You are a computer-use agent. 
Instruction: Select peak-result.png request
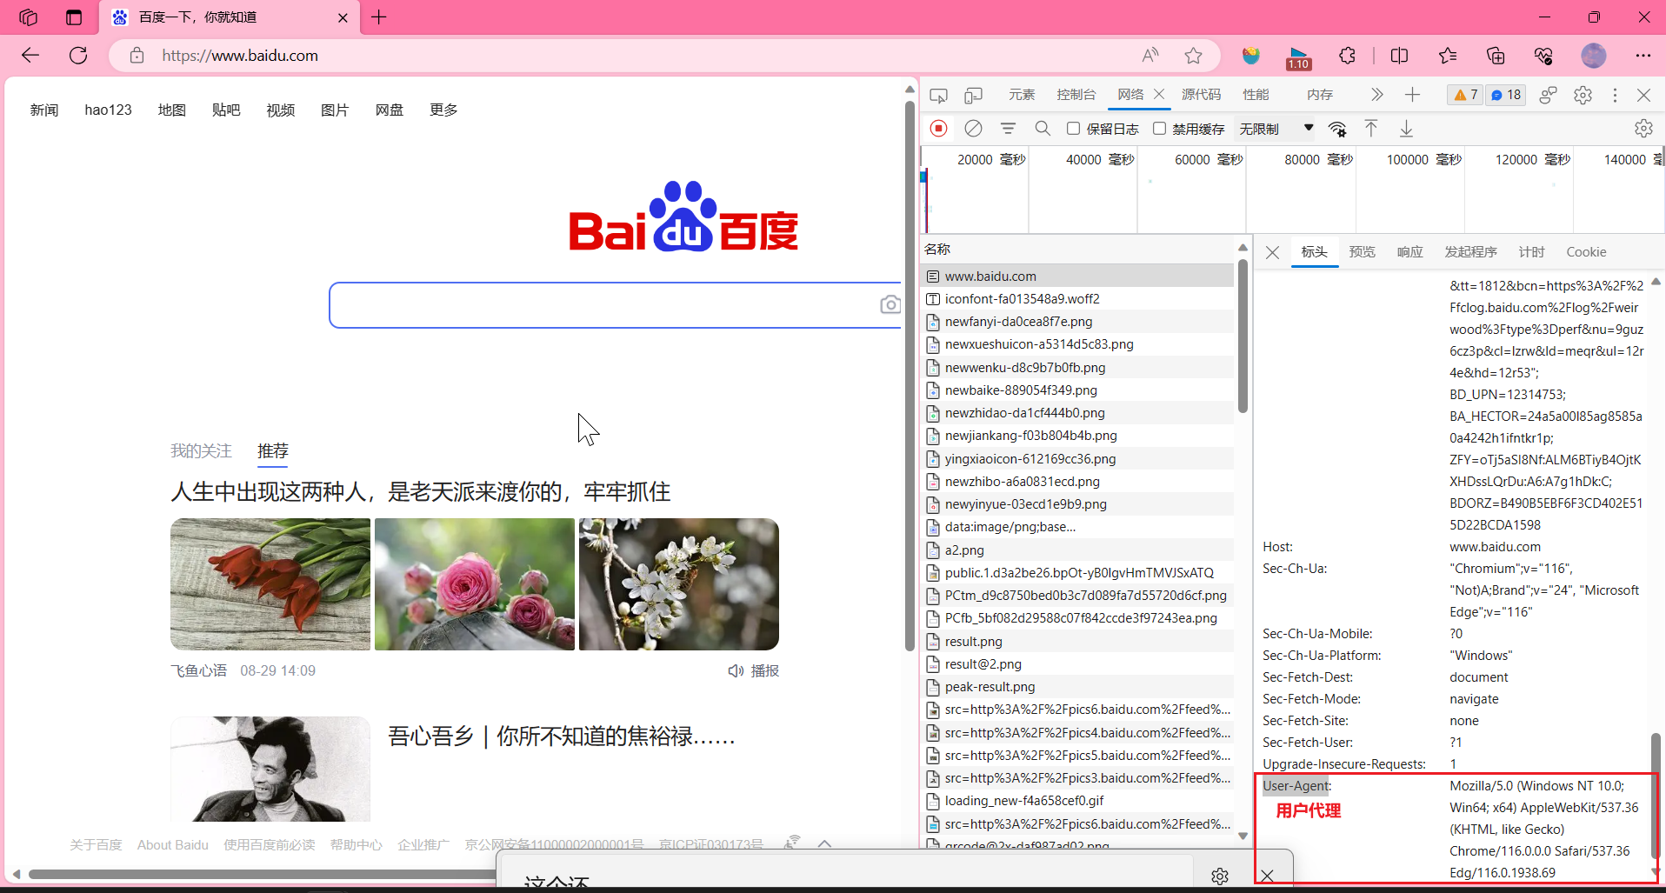1077,686
